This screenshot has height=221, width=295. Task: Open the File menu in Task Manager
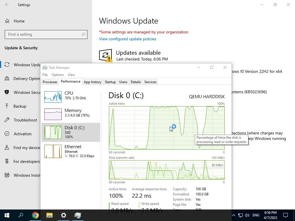click(45, 75)
